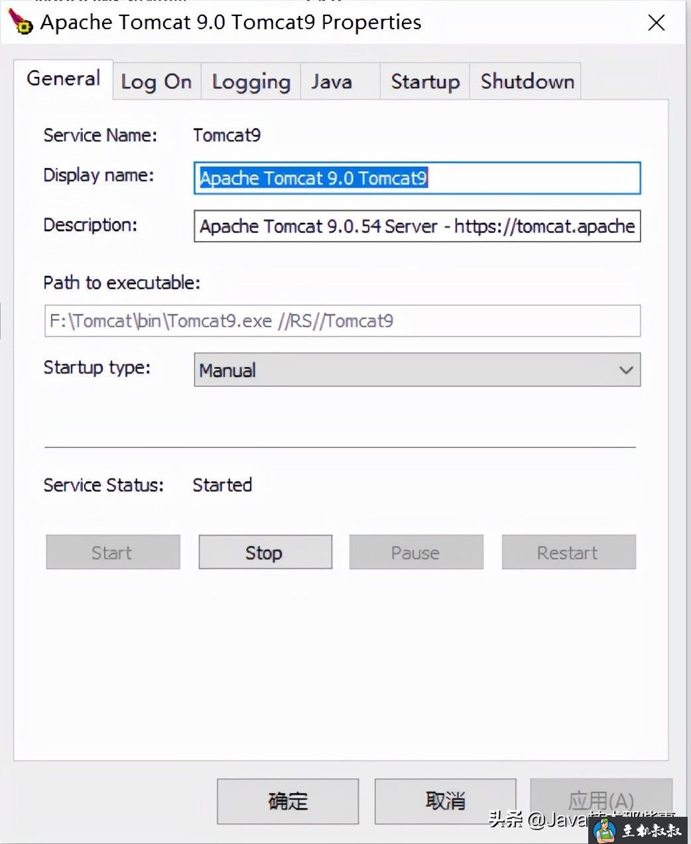Viewport: 691px width, 844px height.
Task: Close the Tomcat9 Properties dialog
Action: click(656, 23)
